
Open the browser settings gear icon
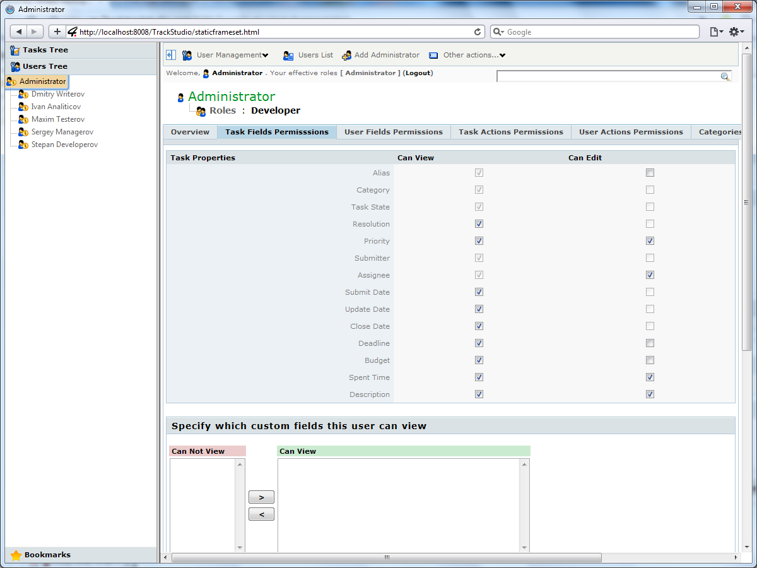(736, 32)
